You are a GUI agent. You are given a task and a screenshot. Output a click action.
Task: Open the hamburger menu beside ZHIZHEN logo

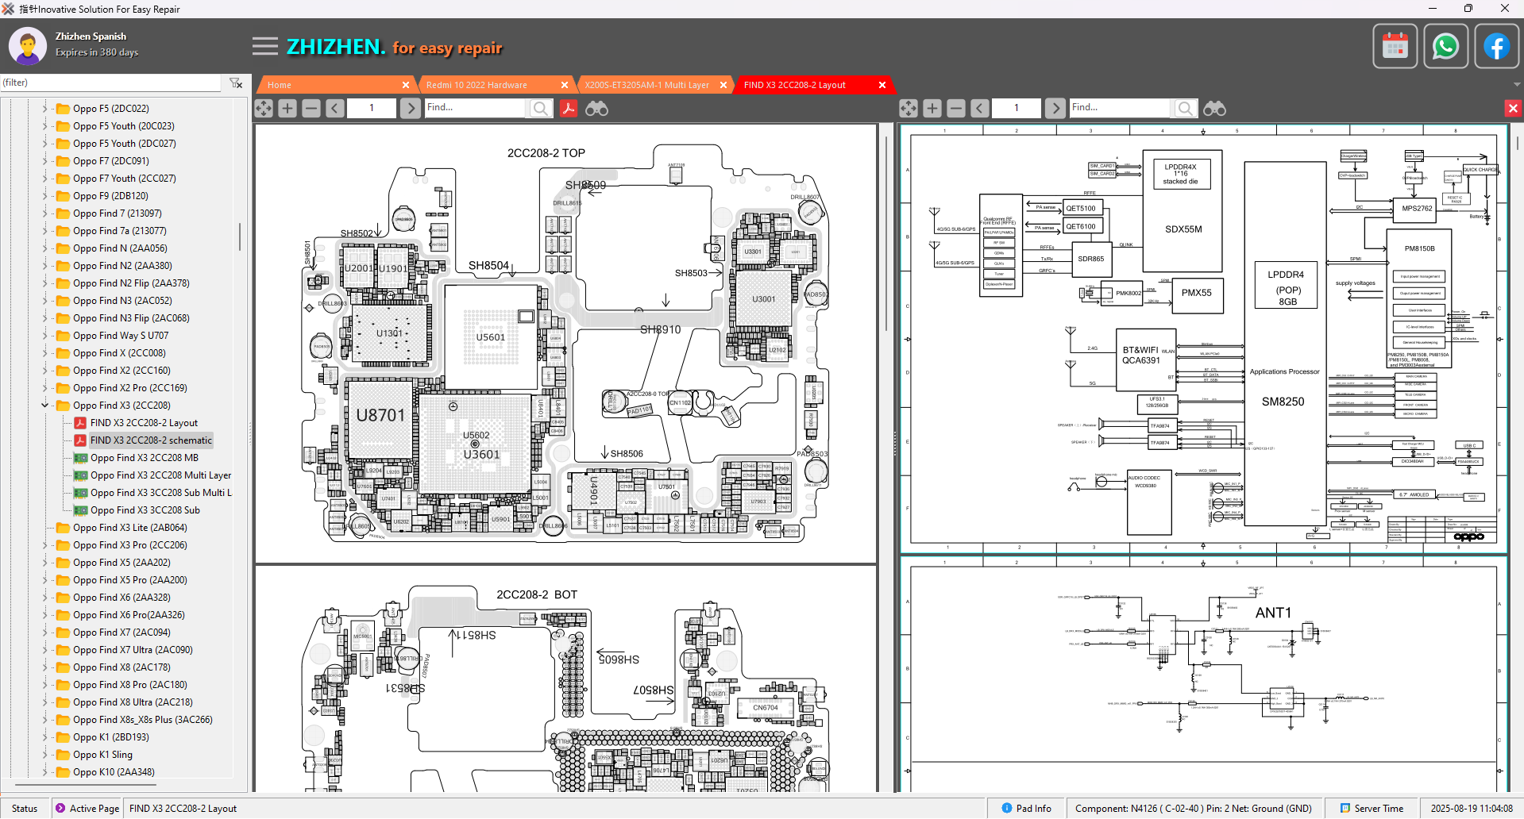(x=265, y=47)
